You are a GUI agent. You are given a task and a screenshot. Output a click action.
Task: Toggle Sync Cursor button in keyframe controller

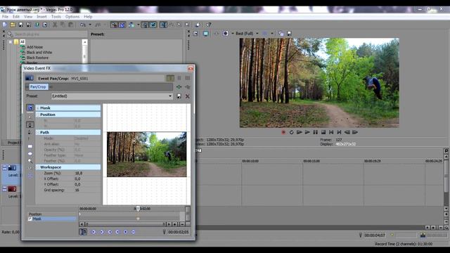tap(83, 232)
